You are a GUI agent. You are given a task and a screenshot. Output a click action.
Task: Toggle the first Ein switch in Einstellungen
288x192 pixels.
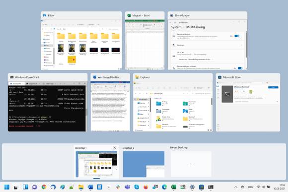coord(237,36)
